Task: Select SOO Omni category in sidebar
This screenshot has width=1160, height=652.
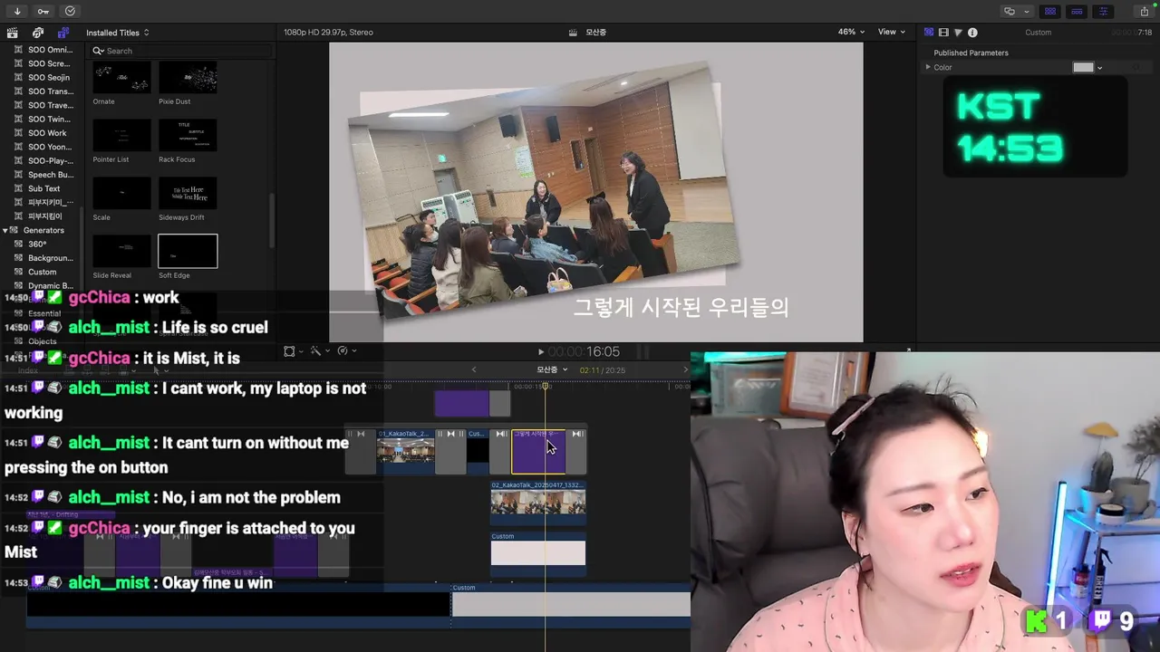Action: [43, 50]
